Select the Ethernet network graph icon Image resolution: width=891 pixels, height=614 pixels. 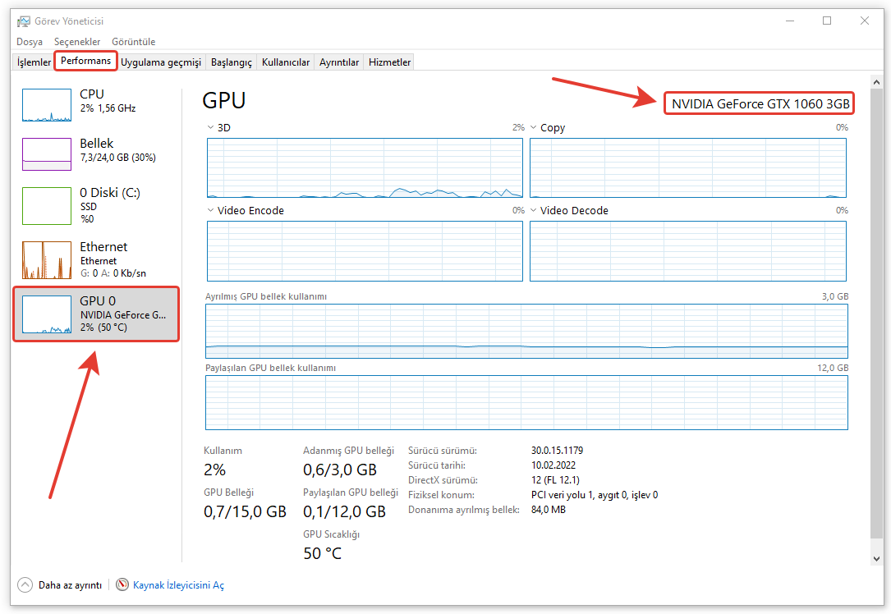(x=46, y=260)
